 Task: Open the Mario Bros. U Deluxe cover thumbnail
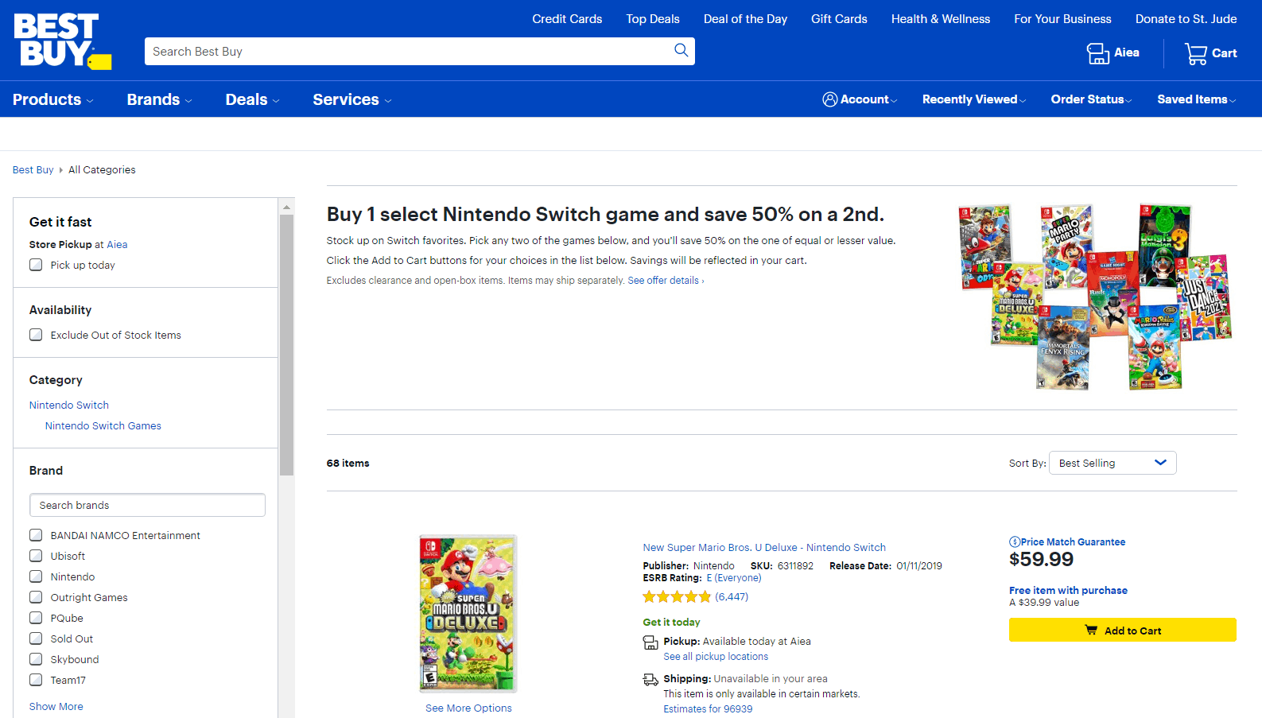[468, 613]
